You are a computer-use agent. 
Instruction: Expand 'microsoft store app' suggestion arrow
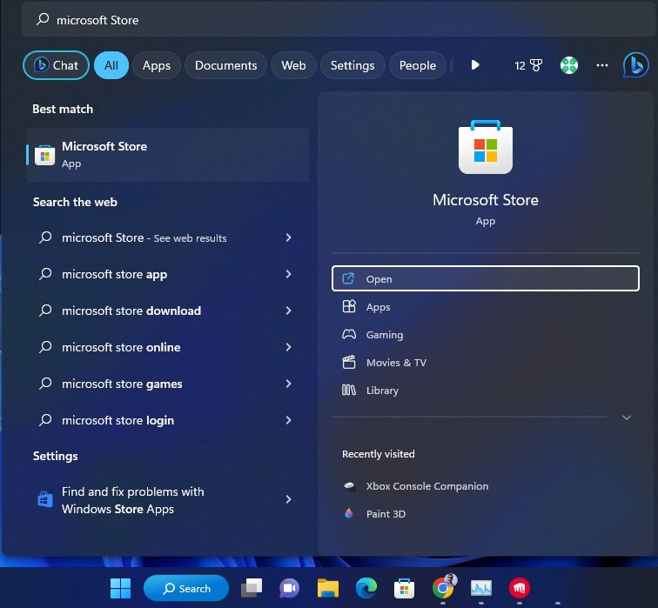point(288,274)
